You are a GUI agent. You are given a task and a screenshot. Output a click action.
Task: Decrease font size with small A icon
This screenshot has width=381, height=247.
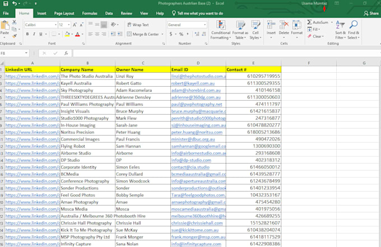point(81,25)
